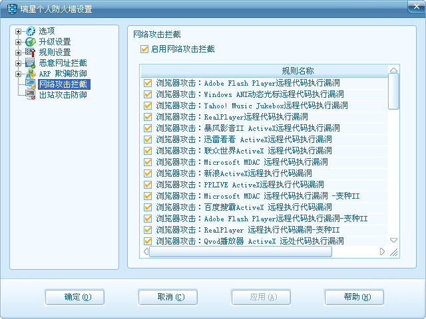This screenshot has width=426, height=319.
Task: Click the horizontal scrollbar thumb
Action: [x=240, y=251]
